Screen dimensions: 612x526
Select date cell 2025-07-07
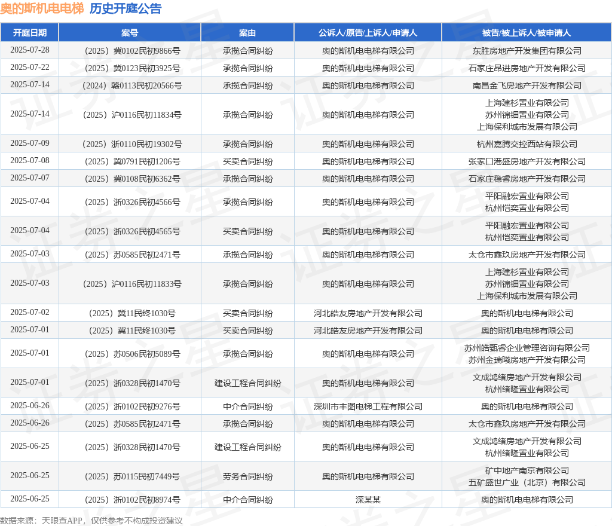coord(30,178)
